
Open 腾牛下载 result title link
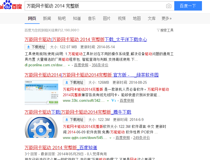point(78,112)
